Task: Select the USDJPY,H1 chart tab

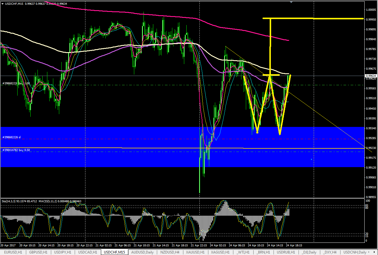Action: 63,252
